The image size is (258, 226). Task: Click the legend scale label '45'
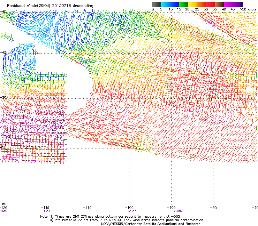pos(233,9)
